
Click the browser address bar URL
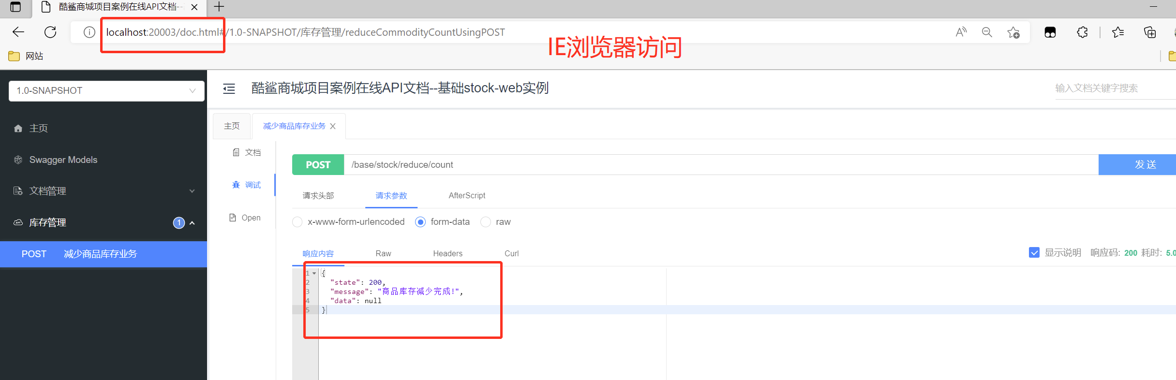[305, 32]
